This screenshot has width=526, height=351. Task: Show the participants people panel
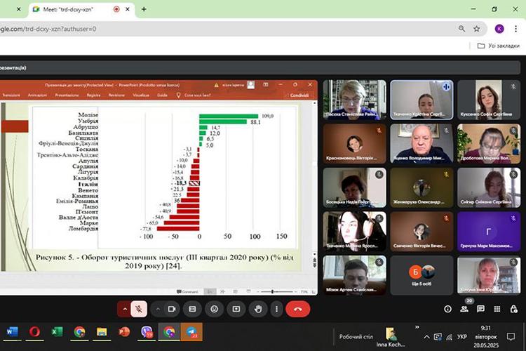tap(464, 309)
